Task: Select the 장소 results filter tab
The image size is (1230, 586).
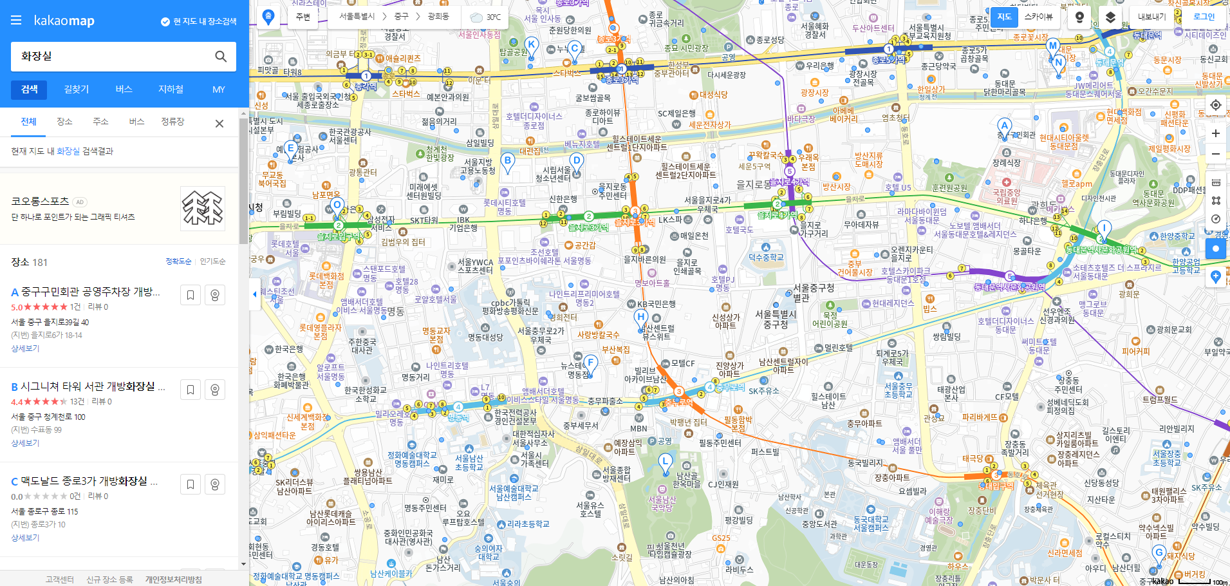Action: [64, 122]
